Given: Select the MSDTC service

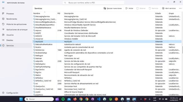Looking at the screenshot, I should click(x=107, y=33).
